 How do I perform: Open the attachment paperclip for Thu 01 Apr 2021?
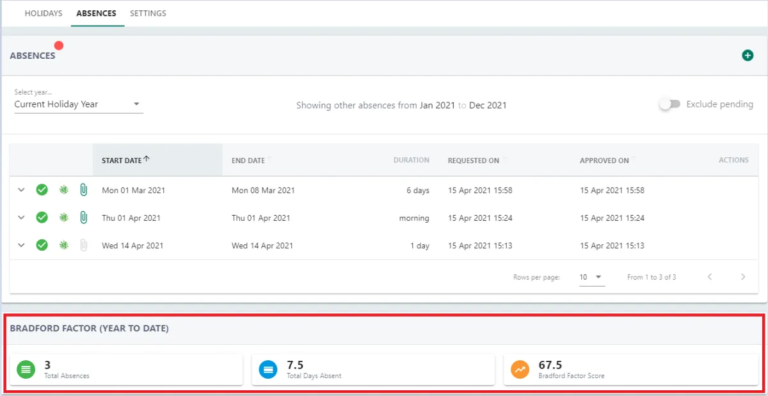tap(83, 218)
